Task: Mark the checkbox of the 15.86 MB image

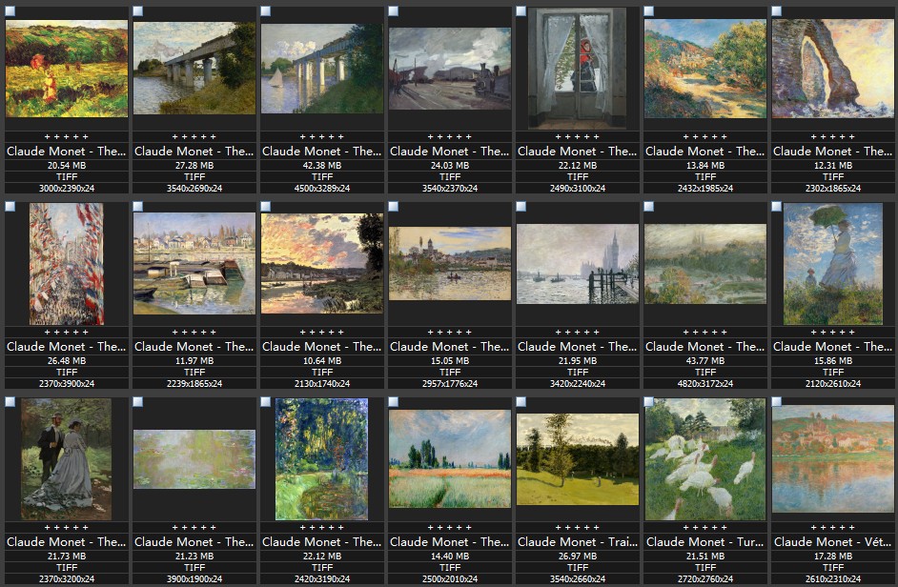Action: (x=777, y=206)
